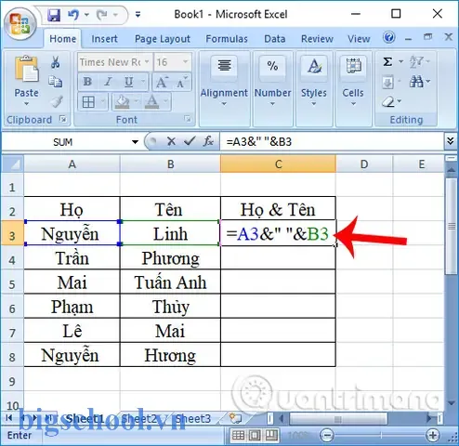Save the workbook from Quick Access toolbar
This screenshot has height=446, width=459.
[54, 15]
